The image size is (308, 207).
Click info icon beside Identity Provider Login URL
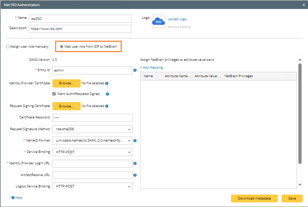(135, 164)
